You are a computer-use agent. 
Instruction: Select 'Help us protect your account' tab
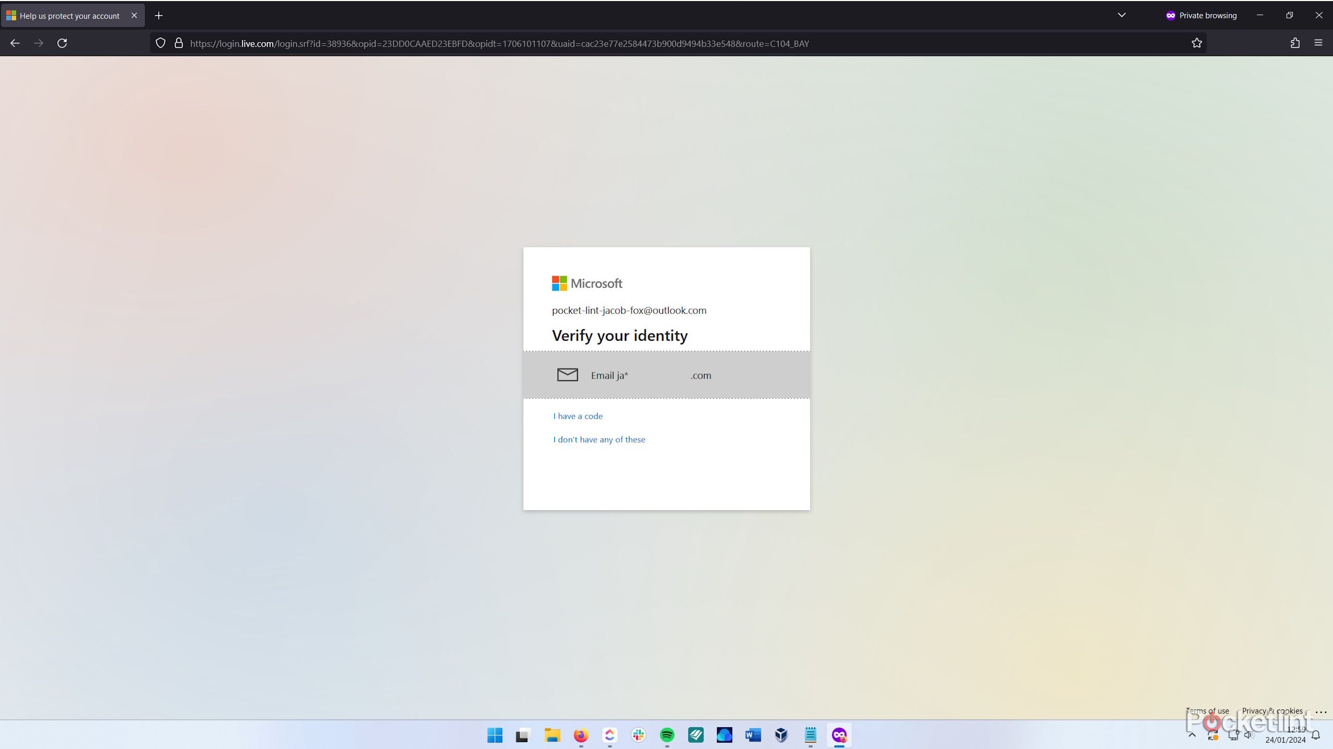(69, 16)
